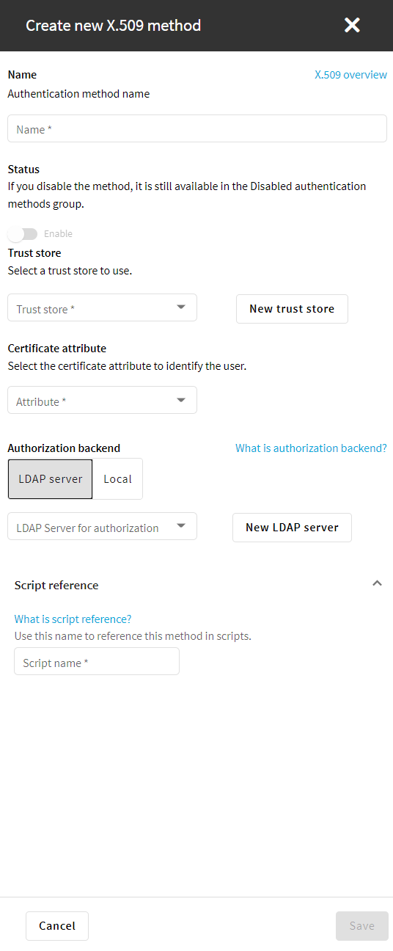
Task: Open What is script reference link
Action: (73, 619)
